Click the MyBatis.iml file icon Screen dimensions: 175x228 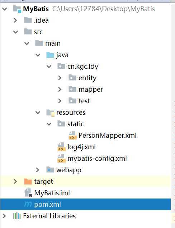pyautogui.click(x=28, y=193)
